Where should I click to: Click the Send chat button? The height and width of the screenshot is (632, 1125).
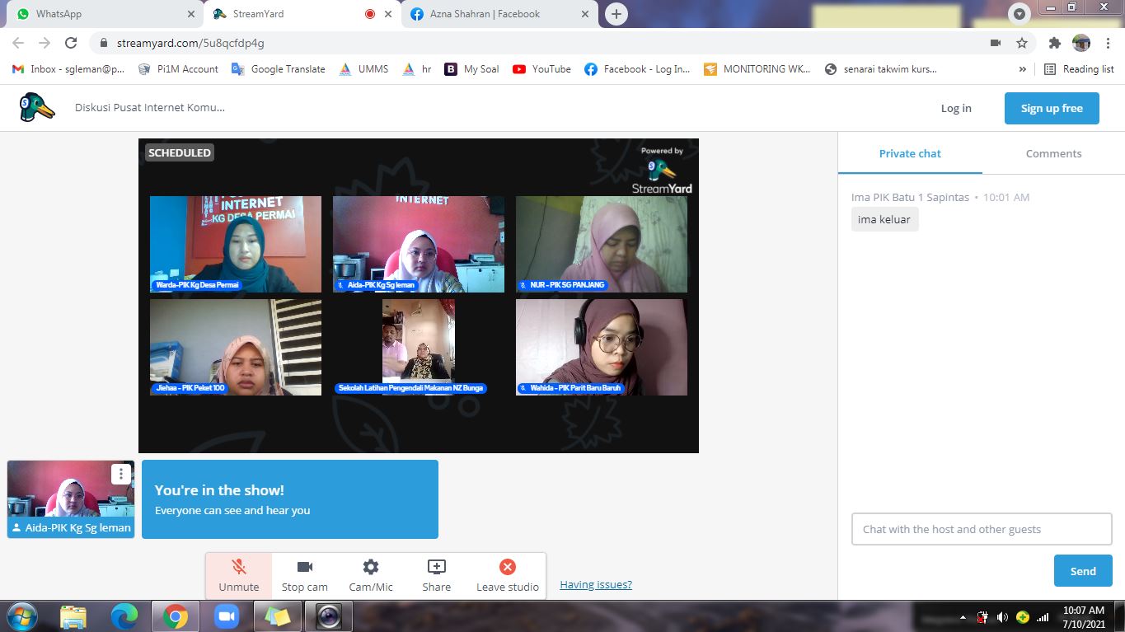[x=1082, y=571]
